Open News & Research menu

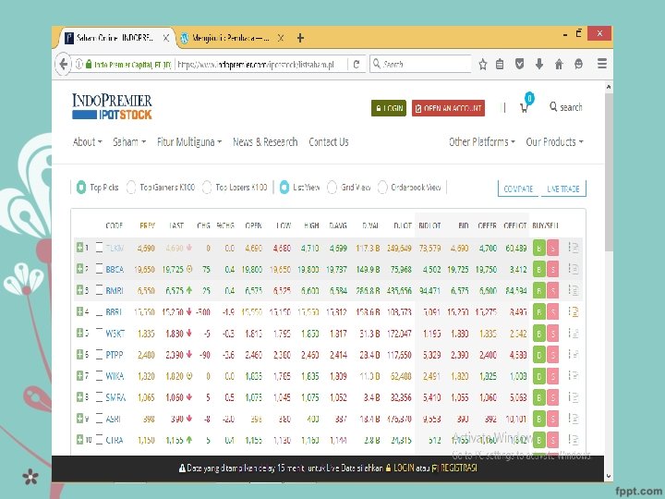265,141
